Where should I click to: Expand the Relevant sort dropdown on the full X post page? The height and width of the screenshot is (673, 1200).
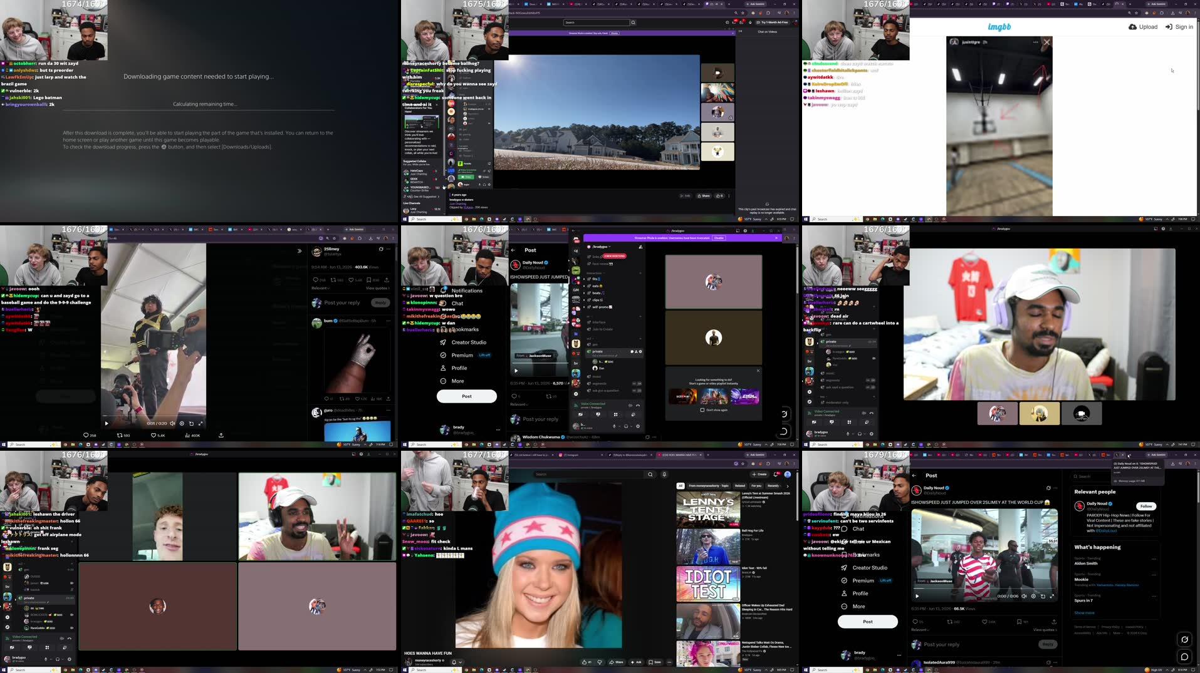point(920,630)
